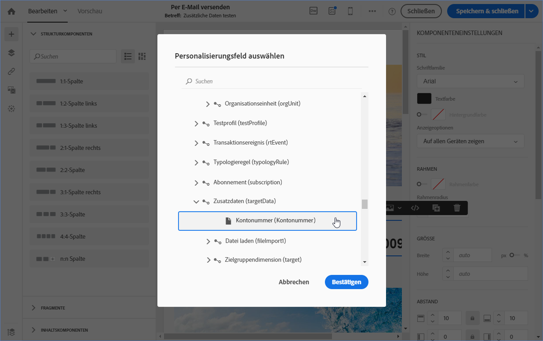543x341 pixels.
Task: Toggle the Hintergrundfarbe switch
Action: [422, 115]
